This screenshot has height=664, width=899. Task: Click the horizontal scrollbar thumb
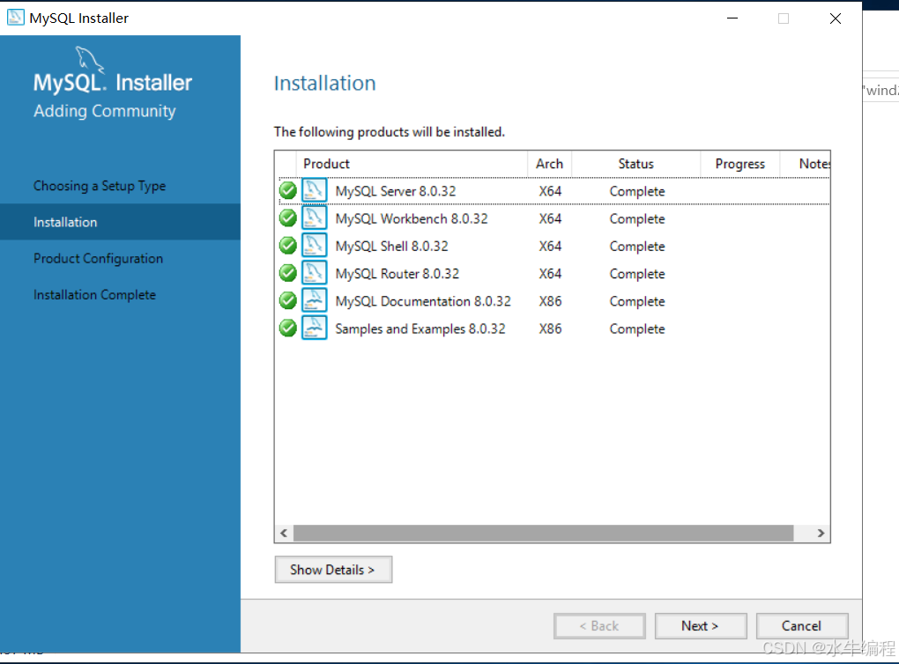coord(544,533)
